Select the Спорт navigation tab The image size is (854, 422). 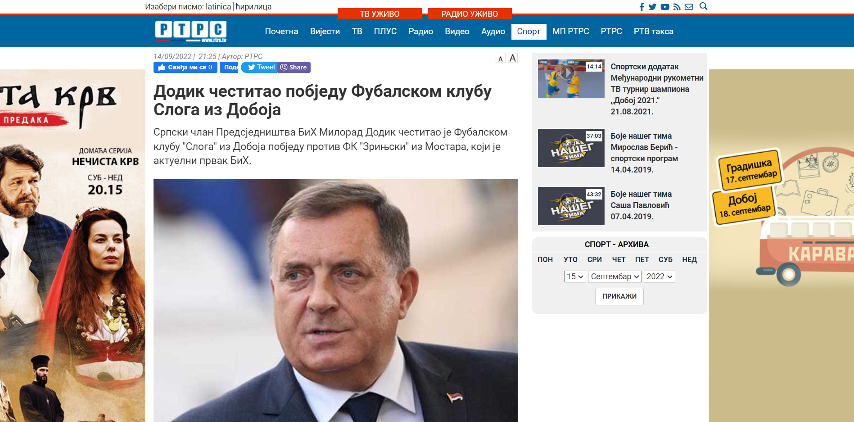pyautogui.click(x=529, y=32)
